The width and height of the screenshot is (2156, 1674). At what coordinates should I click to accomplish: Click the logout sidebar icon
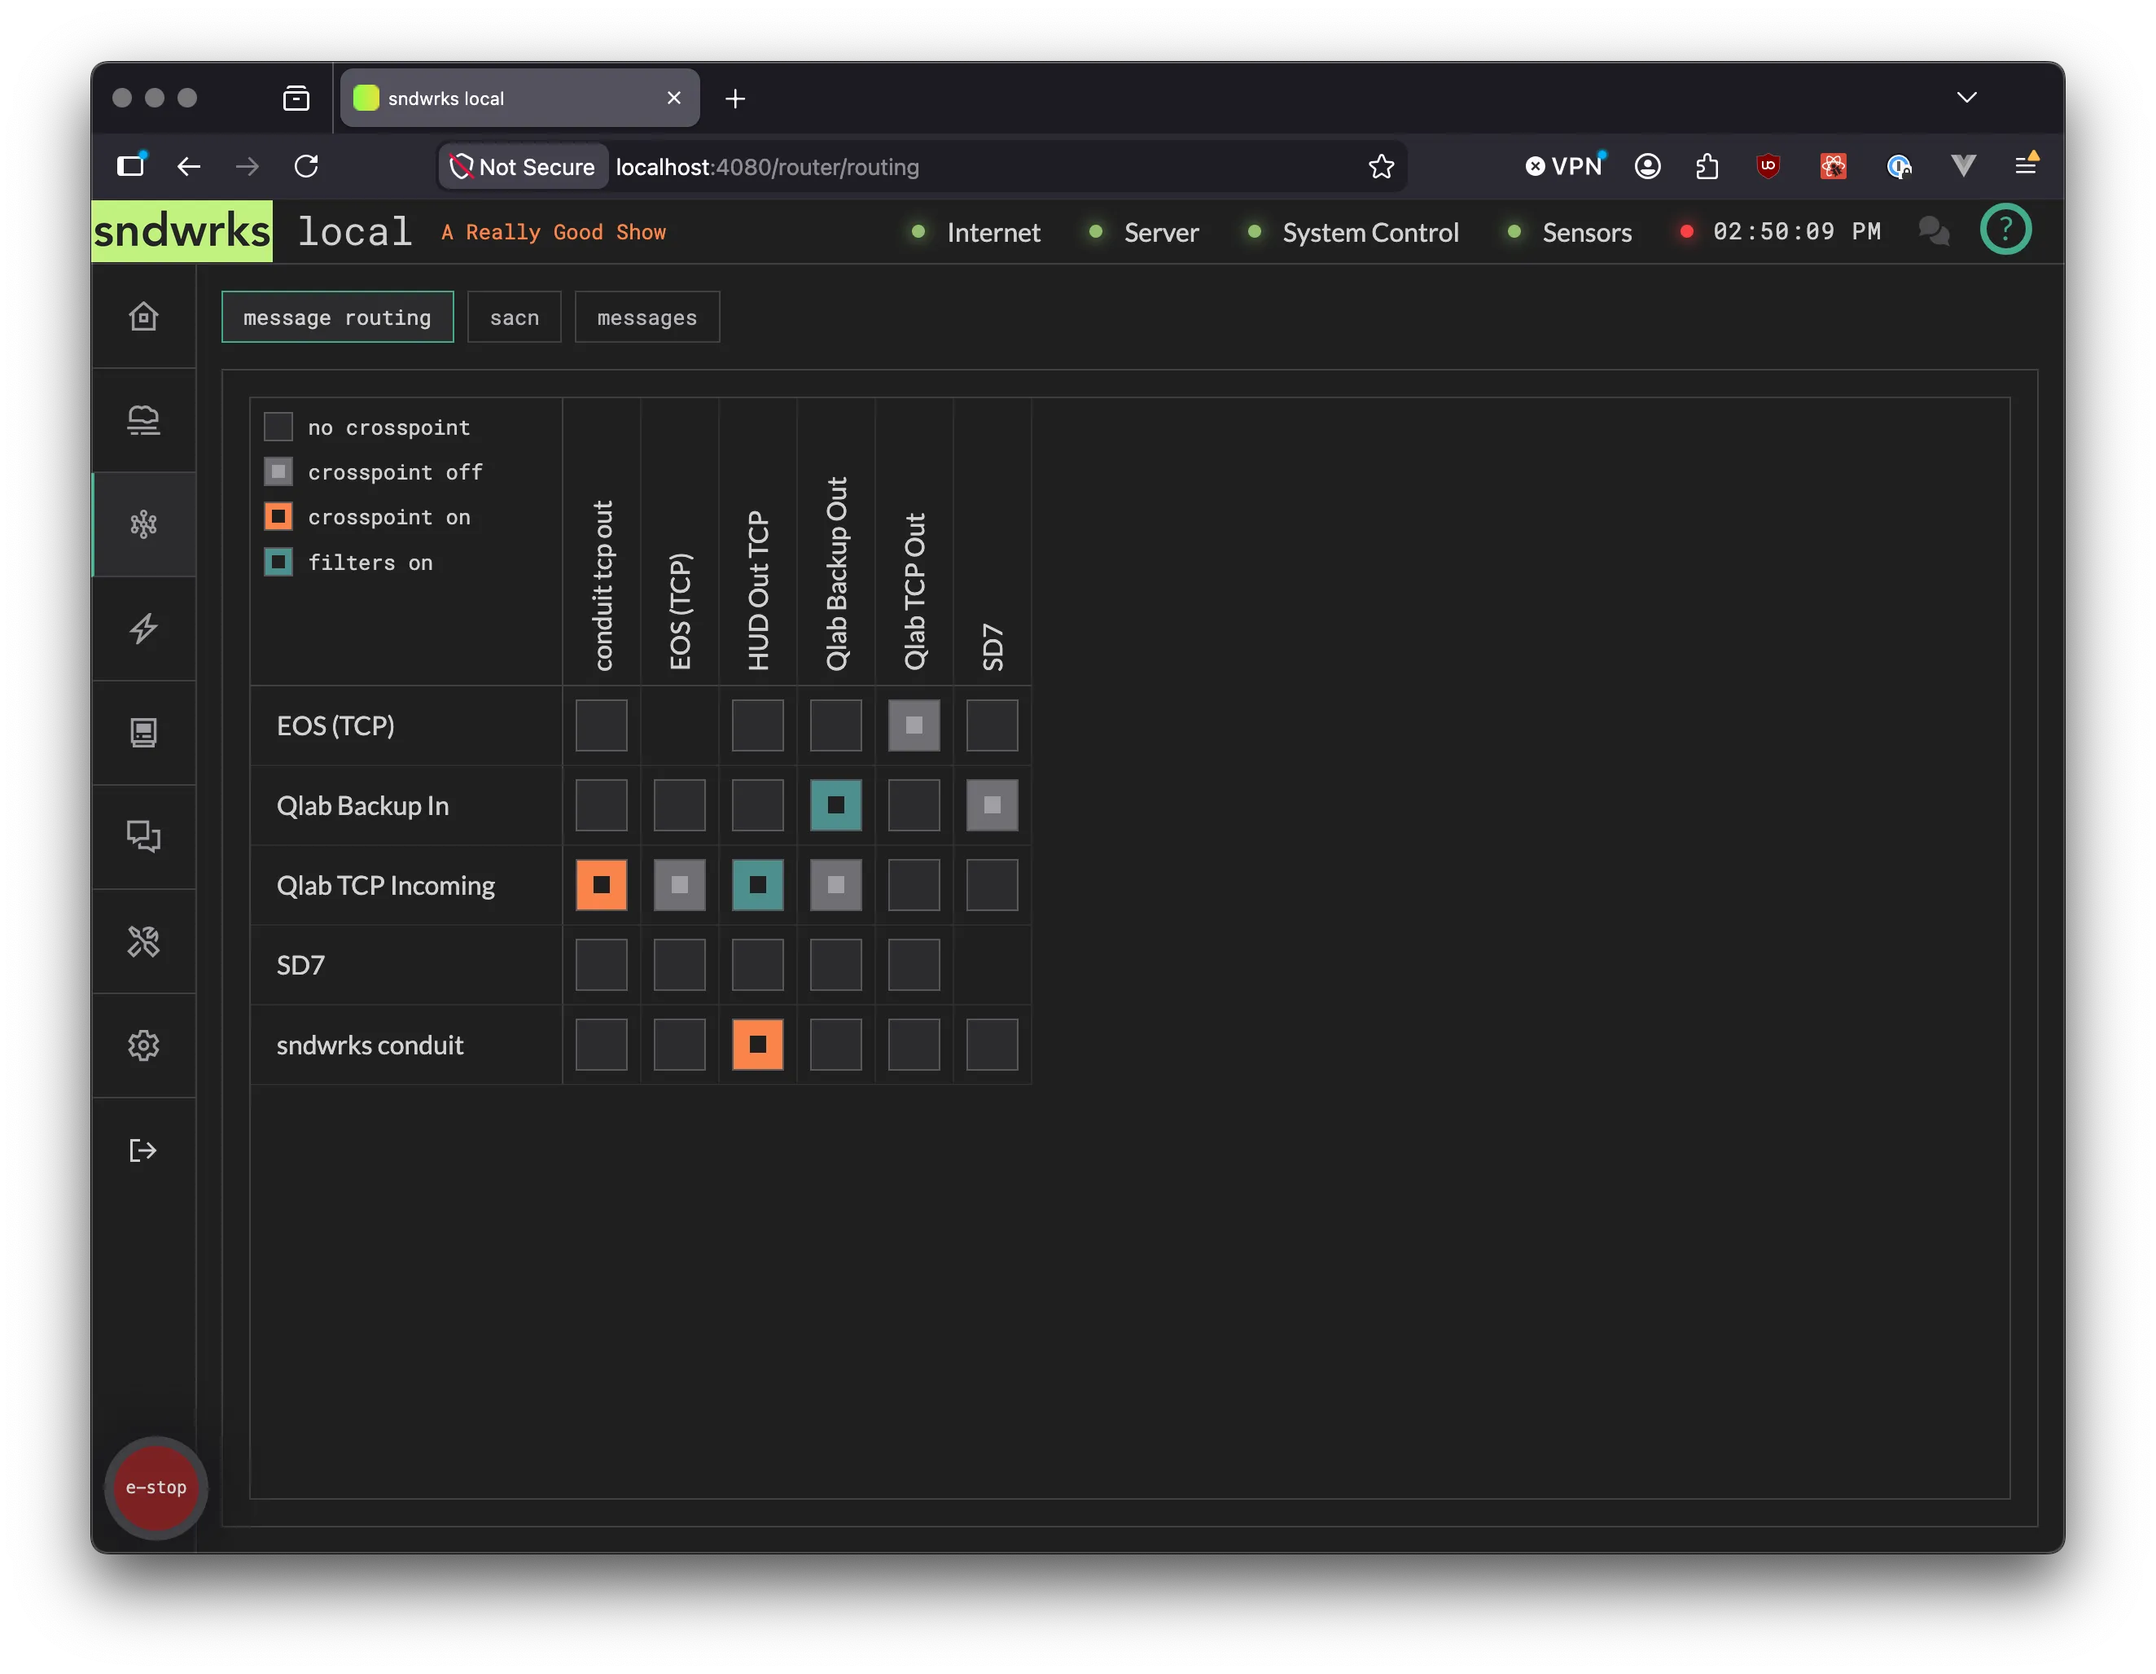click(x=144, y=1150)
